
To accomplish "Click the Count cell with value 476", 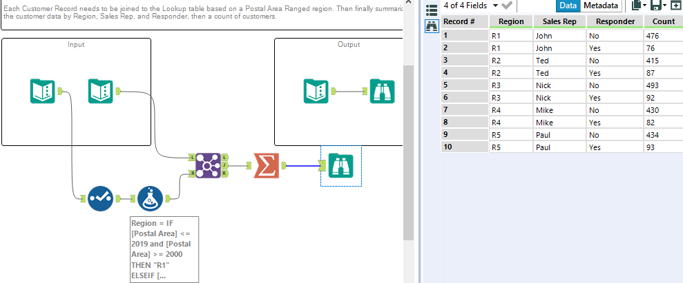I will click(664, 36).
